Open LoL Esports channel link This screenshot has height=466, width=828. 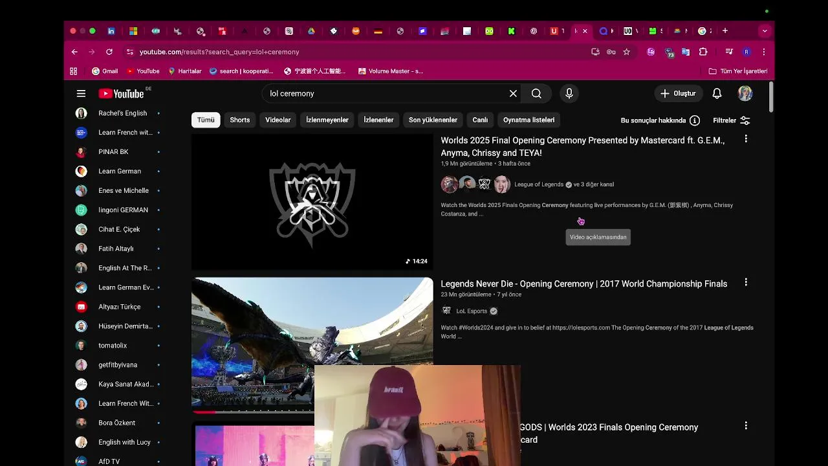(472, 311)
